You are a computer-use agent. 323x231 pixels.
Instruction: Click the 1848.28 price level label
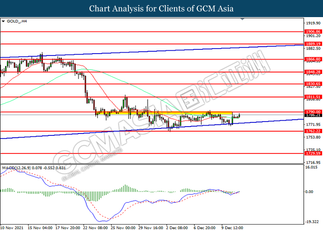pyautogui.click(x=313, y=72)
